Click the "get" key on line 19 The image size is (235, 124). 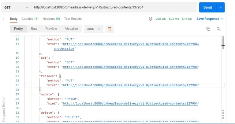tap(43, 58)
